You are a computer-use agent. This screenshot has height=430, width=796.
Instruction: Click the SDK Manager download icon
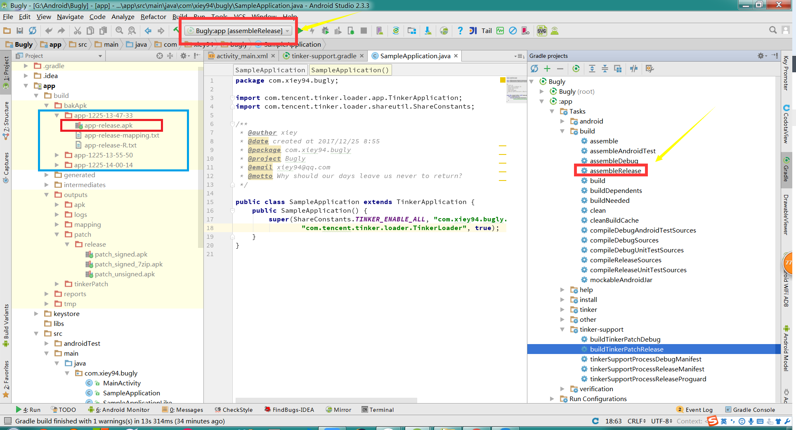click(428, 31)
